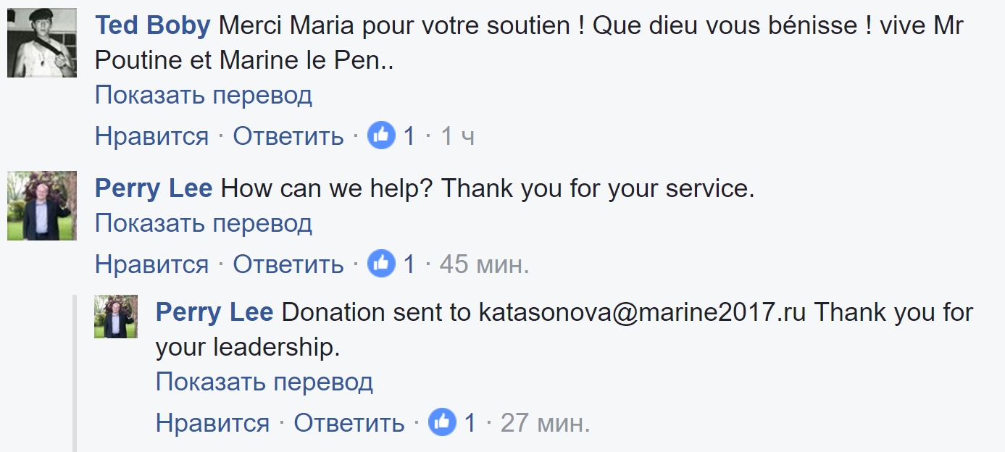This screenshot has width=1005, height=452.
Task: Show translation of "How can we help?" comment
Action: click(x=204, y=223)
